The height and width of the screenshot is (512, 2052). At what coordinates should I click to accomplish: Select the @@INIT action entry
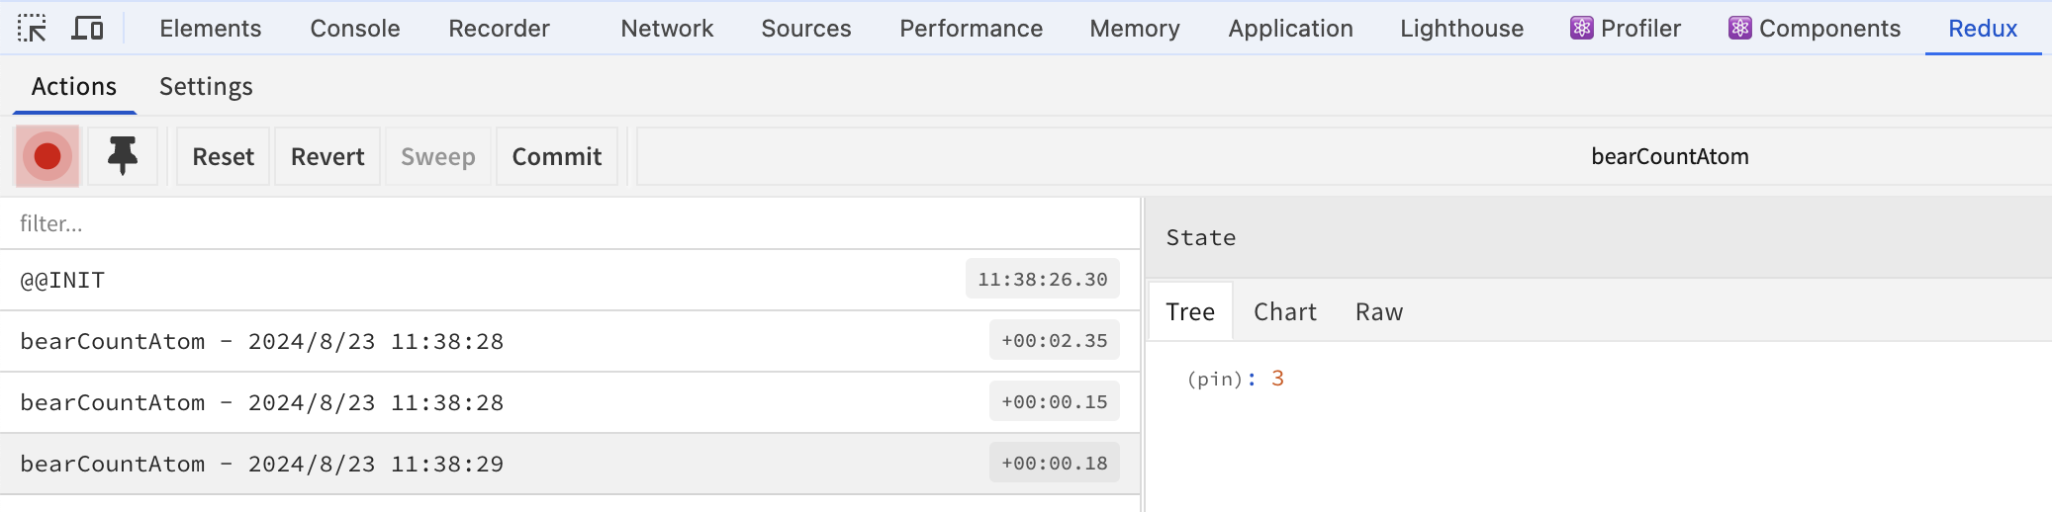[x=570, y=280]
